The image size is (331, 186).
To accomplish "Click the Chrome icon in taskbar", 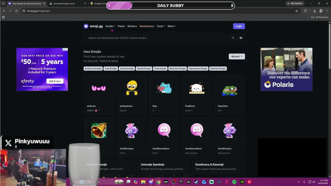I will point(159,182).
